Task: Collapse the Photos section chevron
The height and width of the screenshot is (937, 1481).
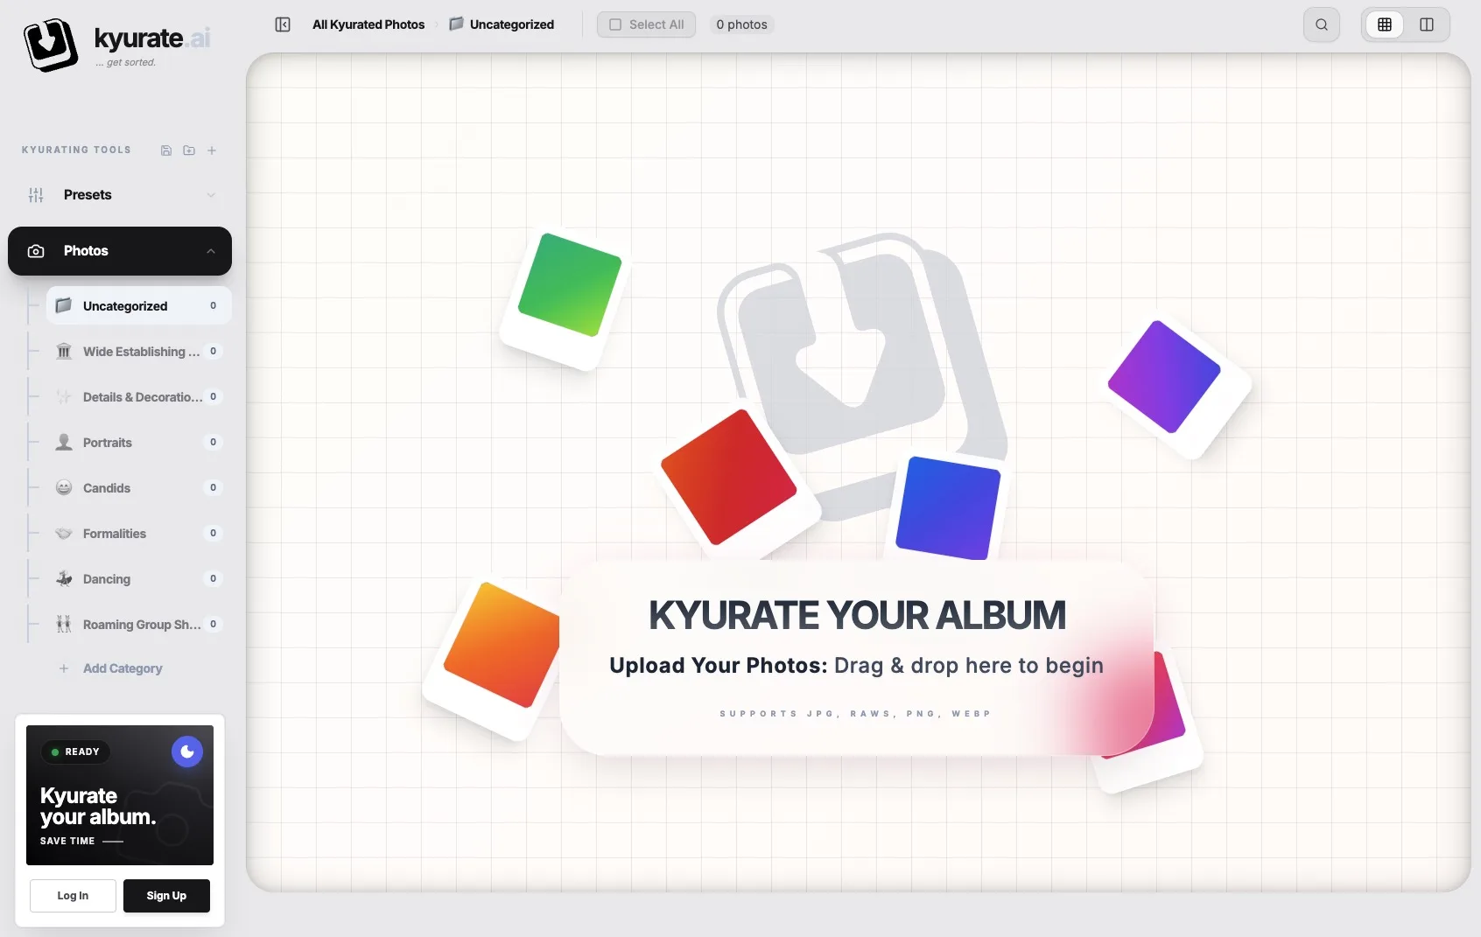Action: [x=211, y=251]
